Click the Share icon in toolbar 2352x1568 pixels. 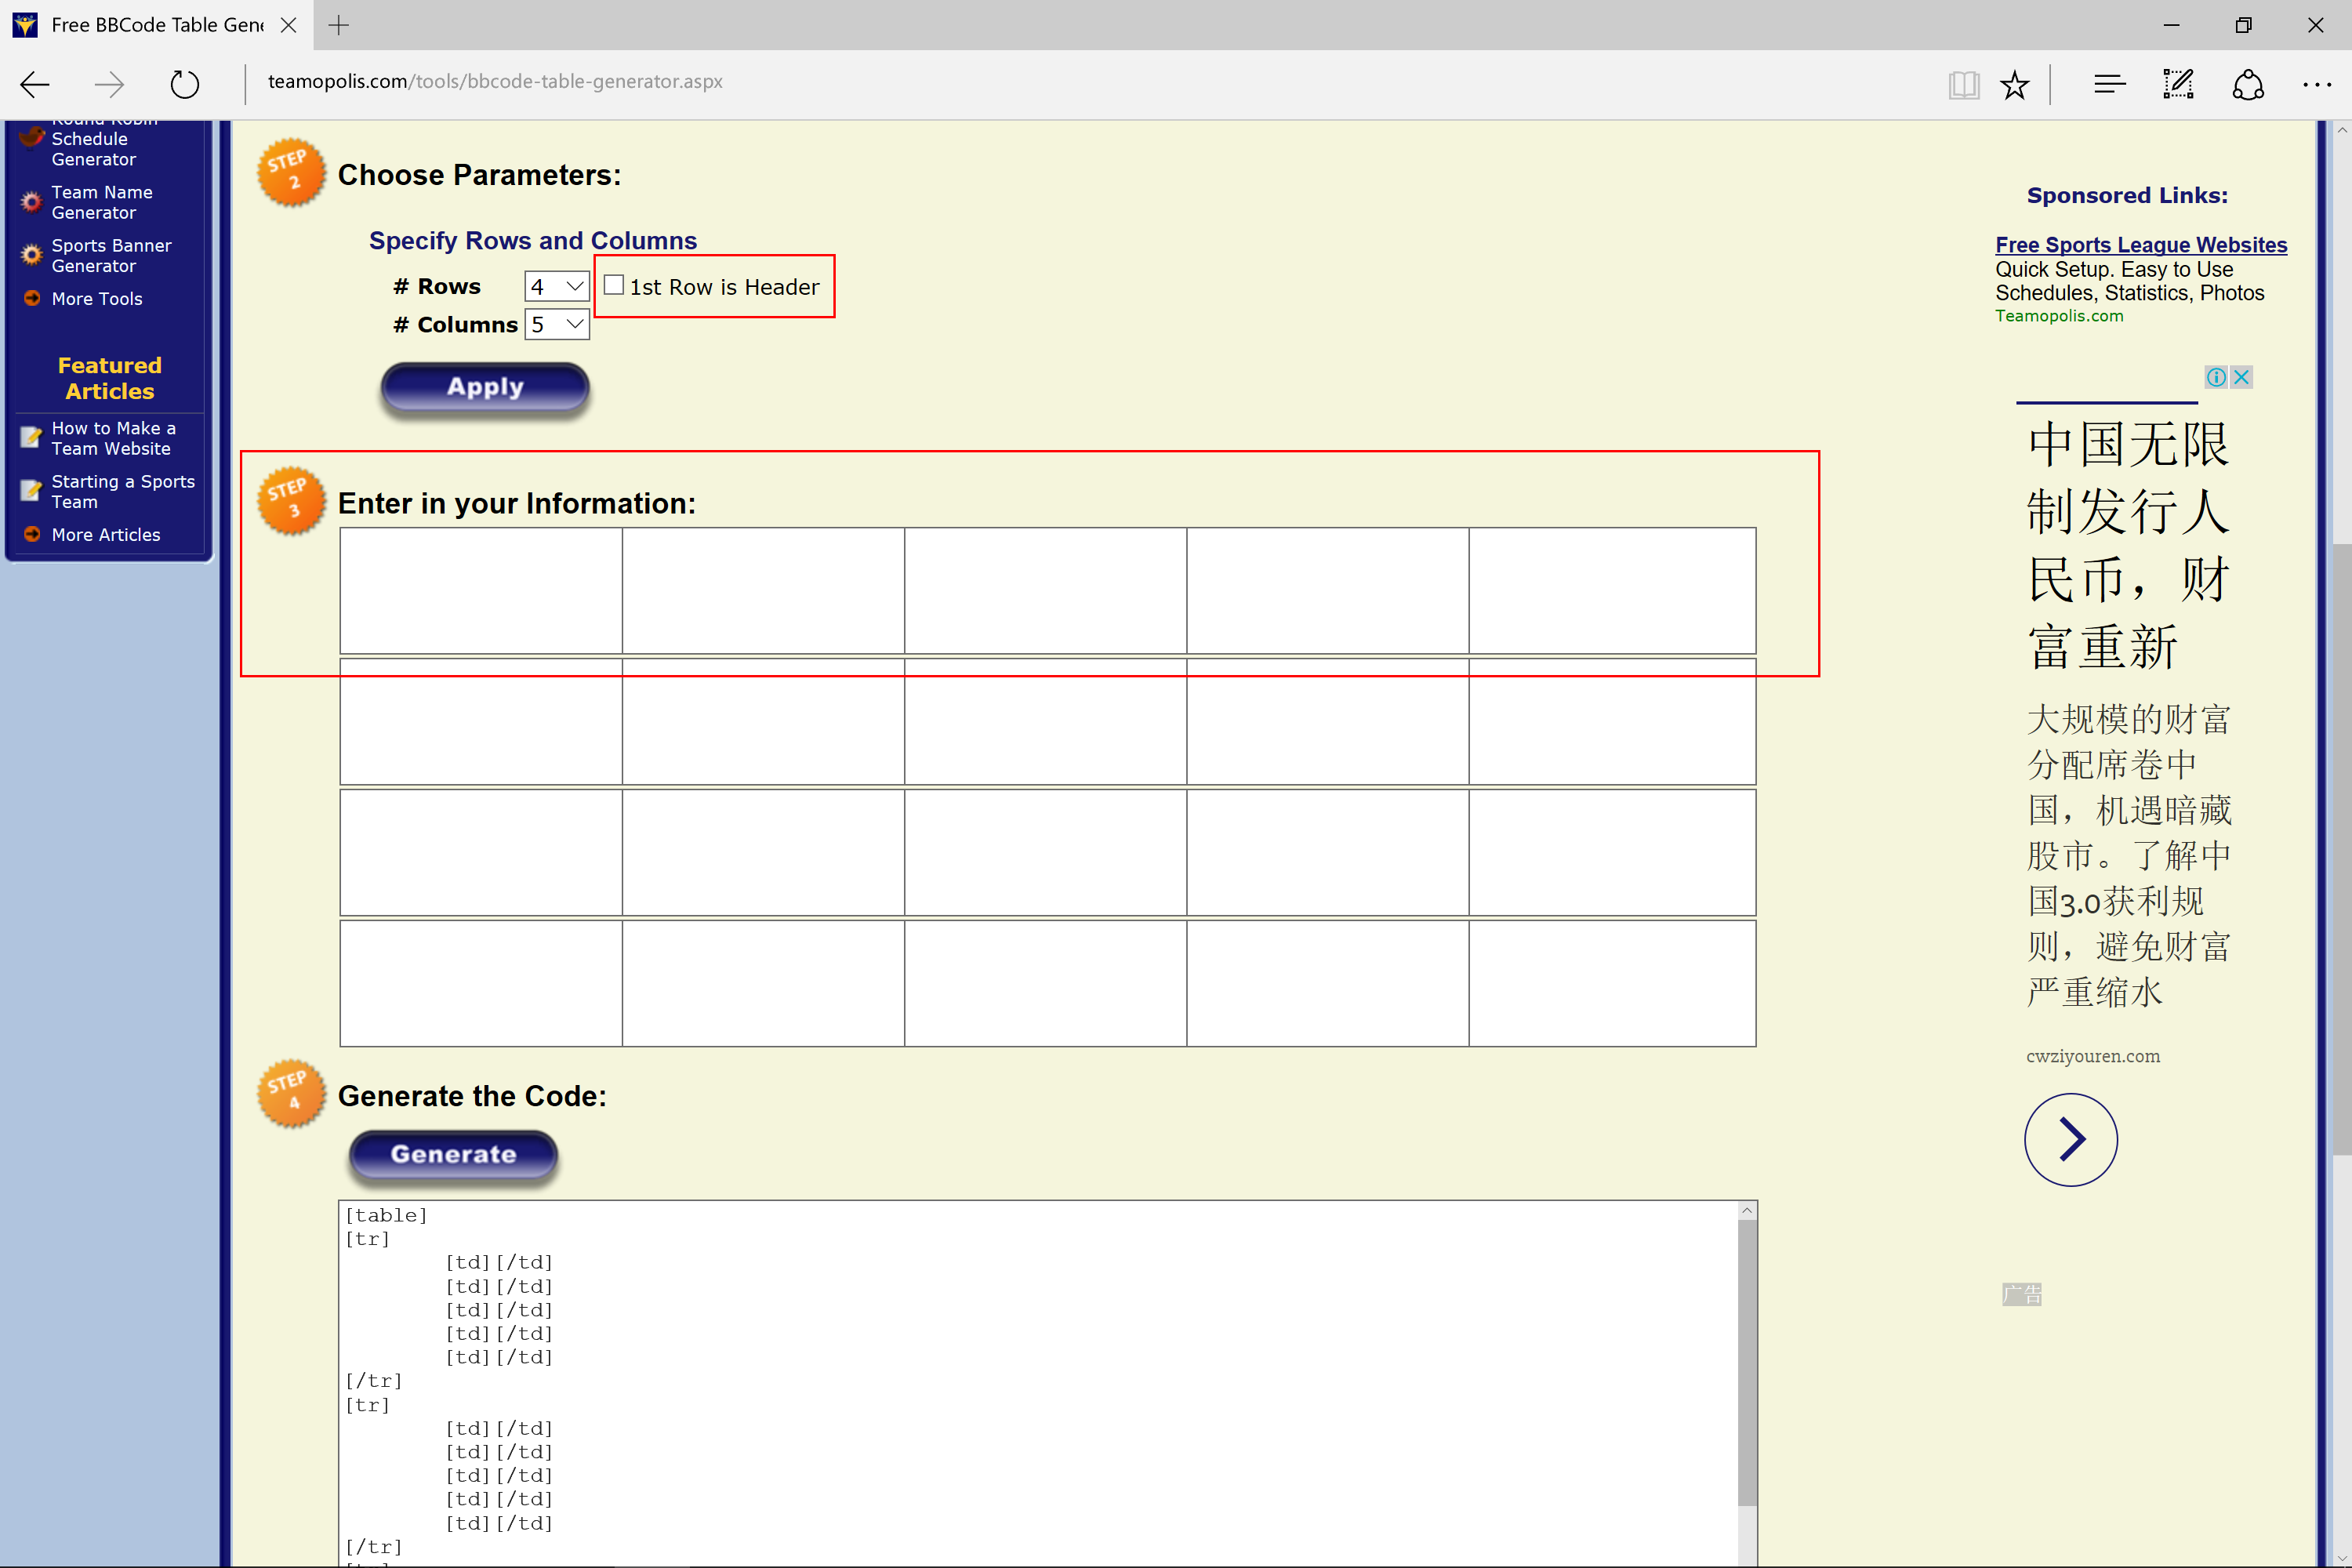pos(2247,85)
